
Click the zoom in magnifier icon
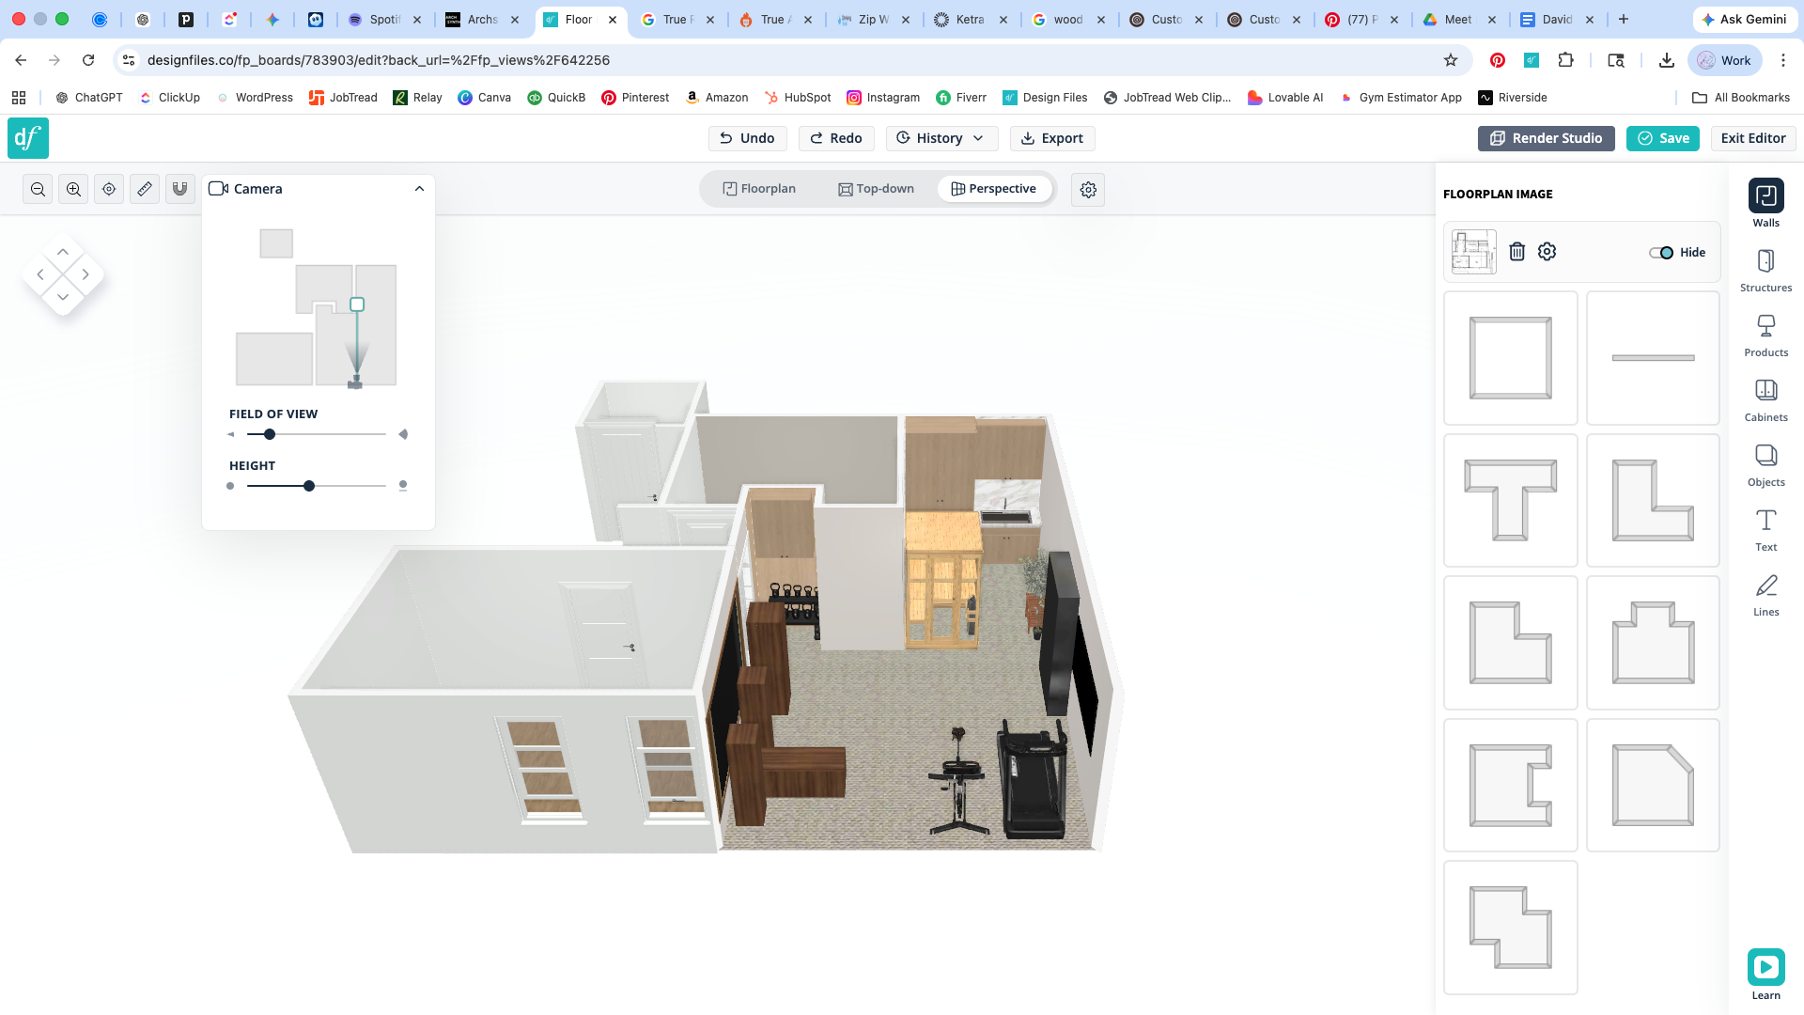pyautogui.click(x=73, y=189)
